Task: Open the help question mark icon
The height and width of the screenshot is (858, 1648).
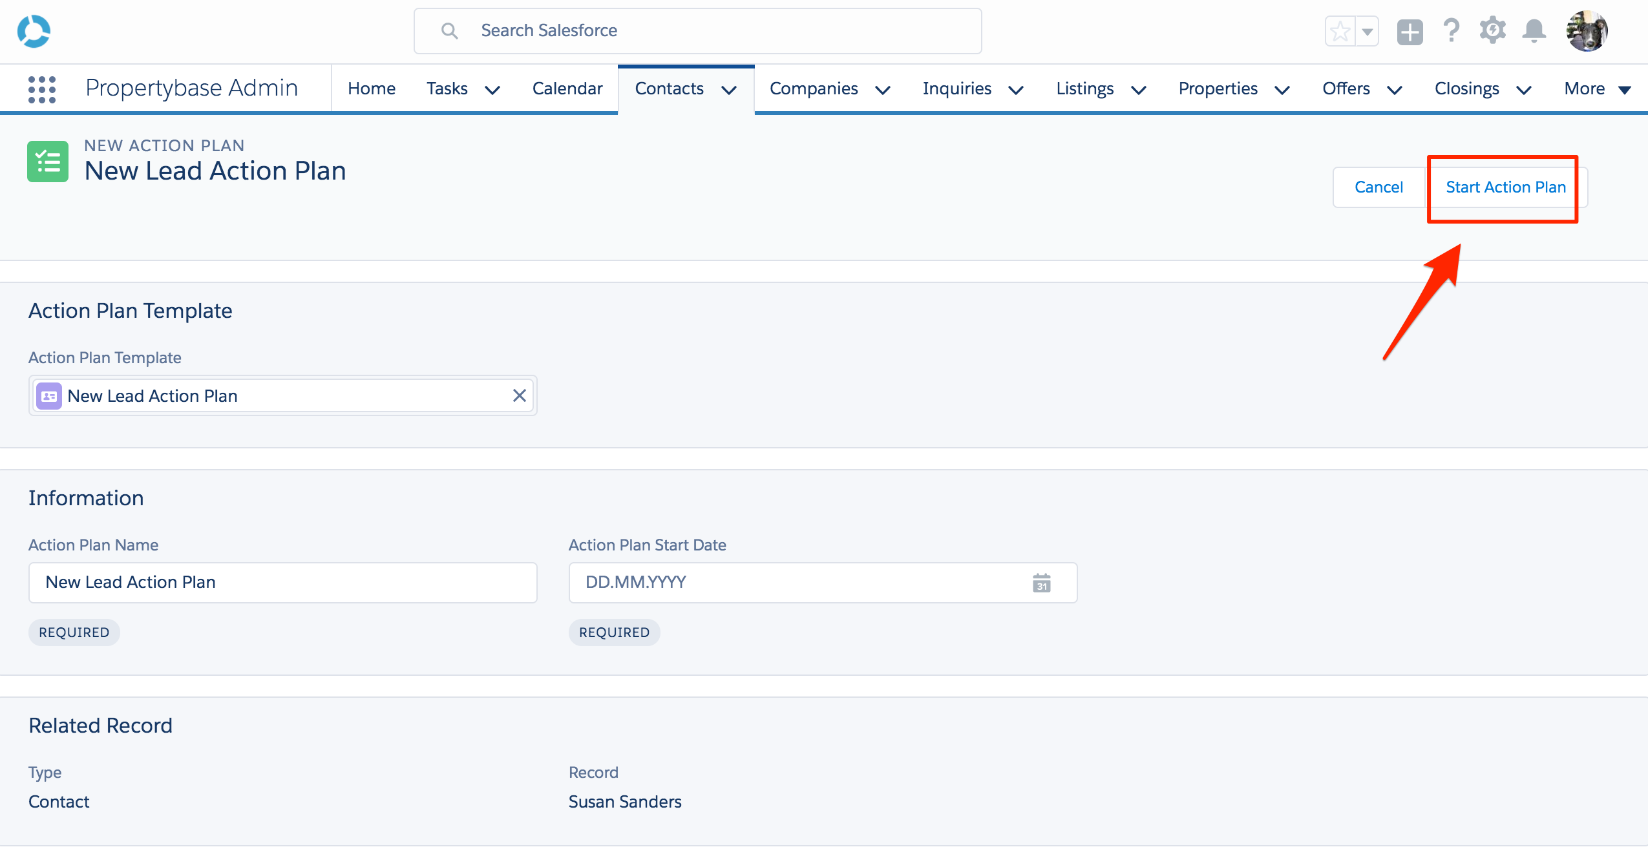Action: [x=1451, y=30]
